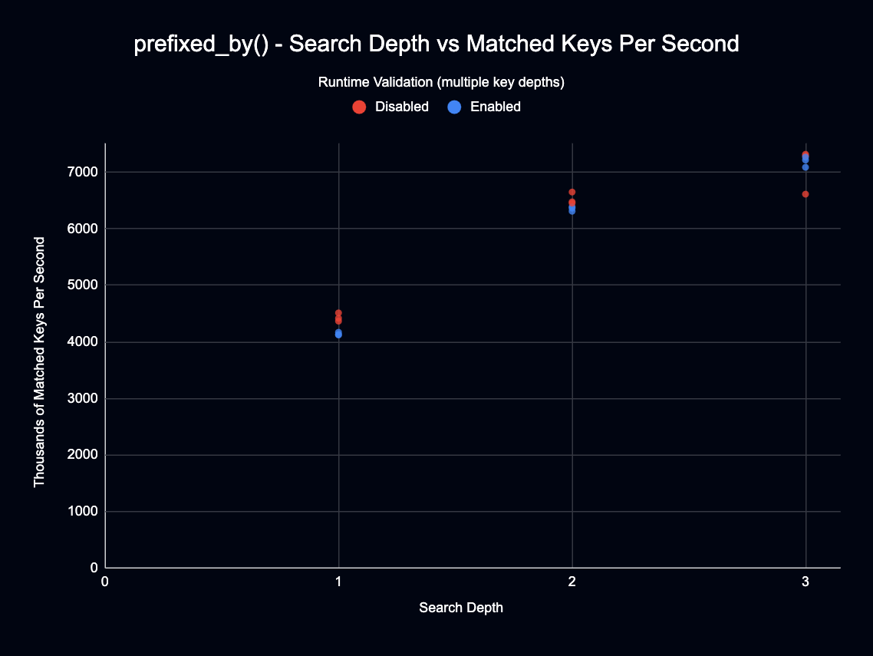
Task: Click the y-axis tick value 6000
Action: [x=82, y=229]
